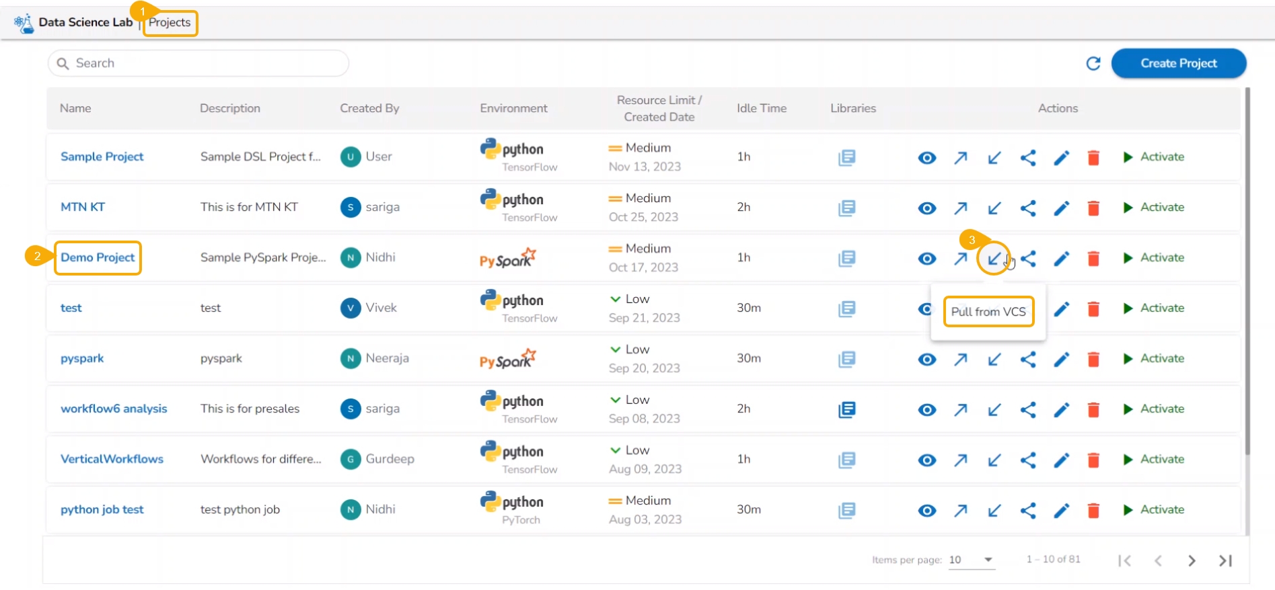Click the Search projects input field
This screenshot has width=1275, height=590.
click(x=198, y=63)
